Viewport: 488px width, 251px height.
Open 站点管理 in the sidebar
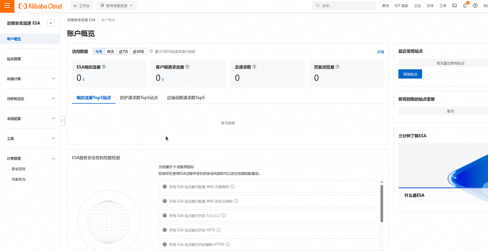click(x=14, y=59)
